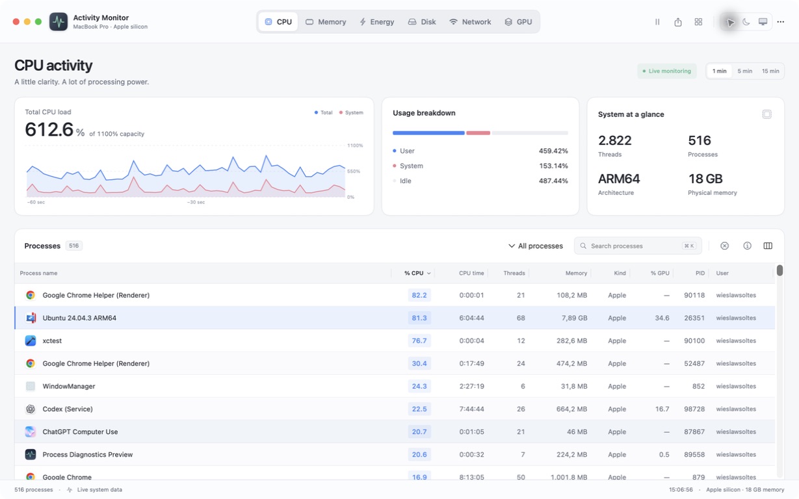The width and height of the screenshot is (799, 499).
Task: Click the Usage breakdown stacked bar
Action: click(480, 133)
